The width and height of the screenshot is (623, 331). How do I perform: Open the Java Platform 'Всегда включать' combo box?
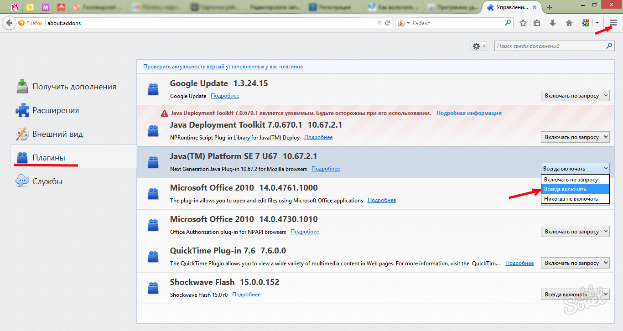(575, 168)
